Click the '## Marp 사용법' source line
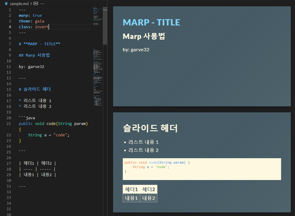 click(x=34, y=55)
